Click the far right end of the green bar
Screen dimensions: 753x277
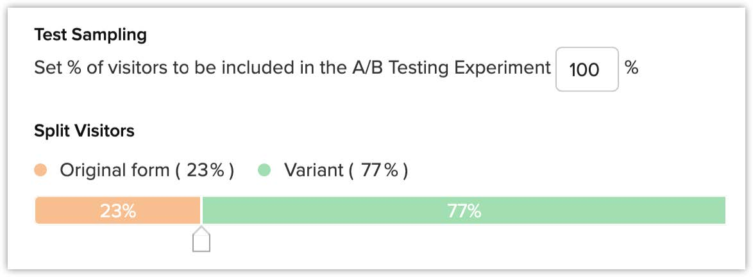(722, 211)
